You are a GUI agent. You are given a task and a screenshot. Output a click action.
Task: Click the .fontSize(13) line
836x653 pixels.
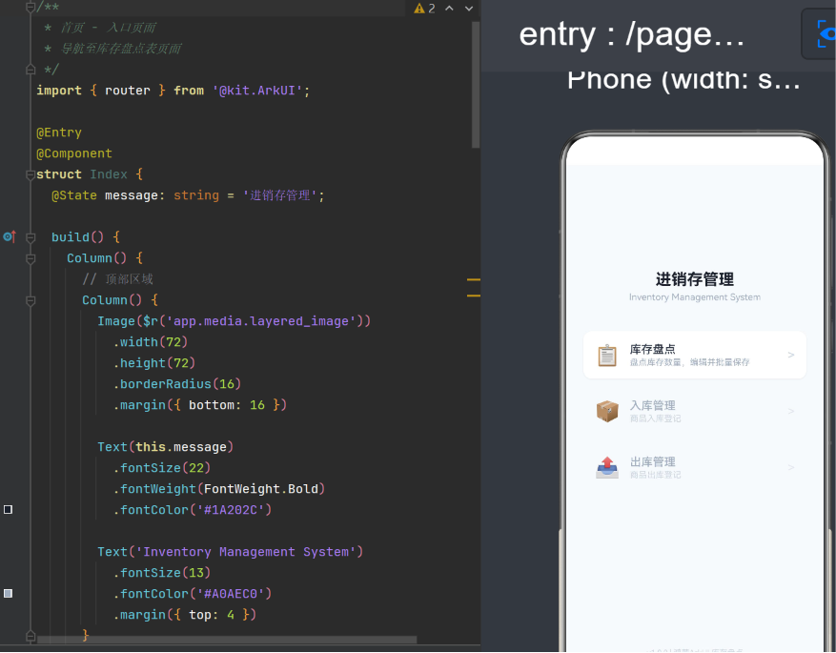point(161,573)
